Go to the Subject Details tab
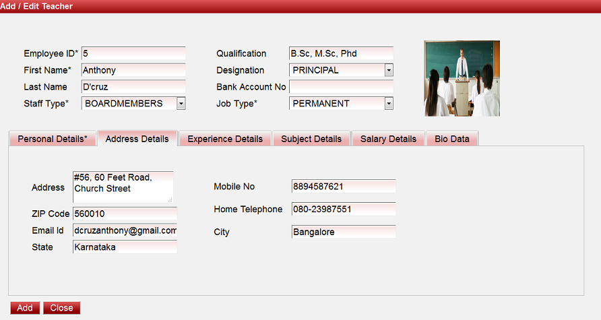This screenshot has width=601, height=320. (x=311, y=139)
